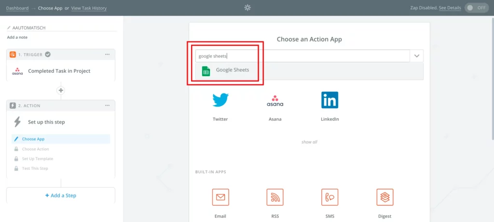Click the large lightning bolt beside Set up this step
Image resolution: width=494 pixels, height=222 pixels.
[x=17, y=122]
